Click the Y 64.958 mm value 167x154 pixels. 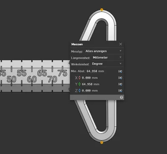(x=91, y=84)
